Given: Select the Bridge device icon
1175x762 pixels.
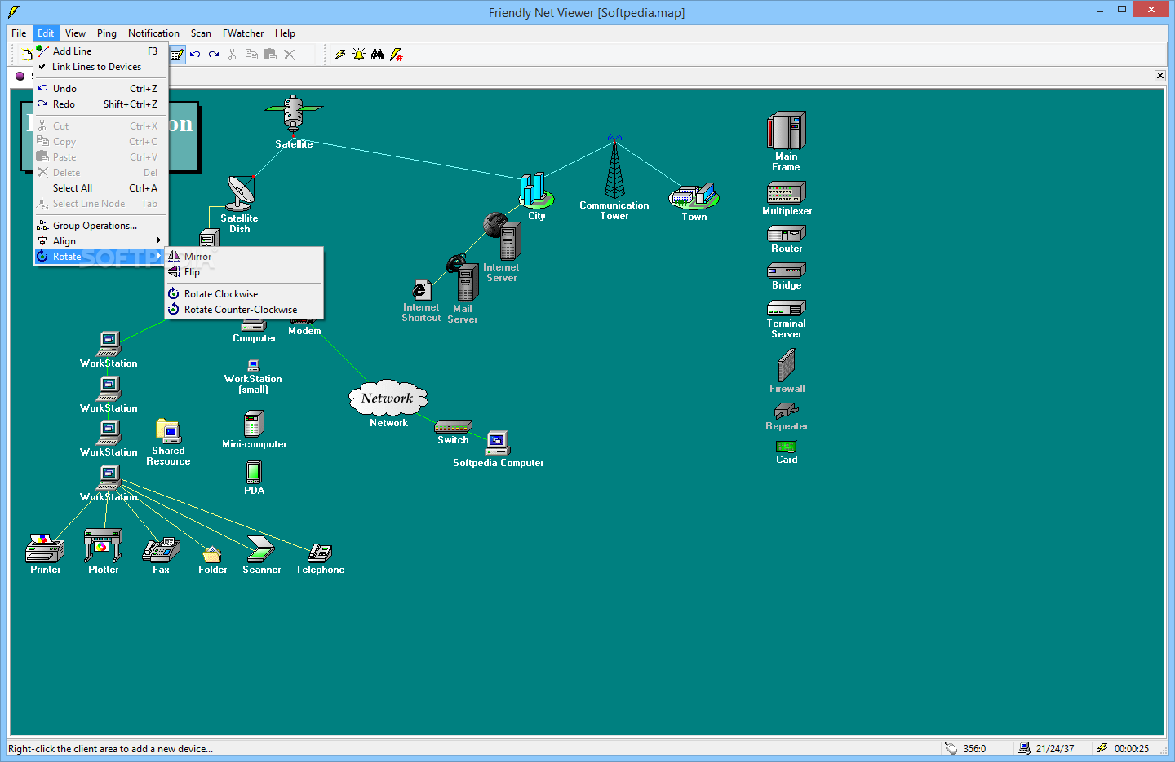Looking at the screenshot, I should coord(787,271).
